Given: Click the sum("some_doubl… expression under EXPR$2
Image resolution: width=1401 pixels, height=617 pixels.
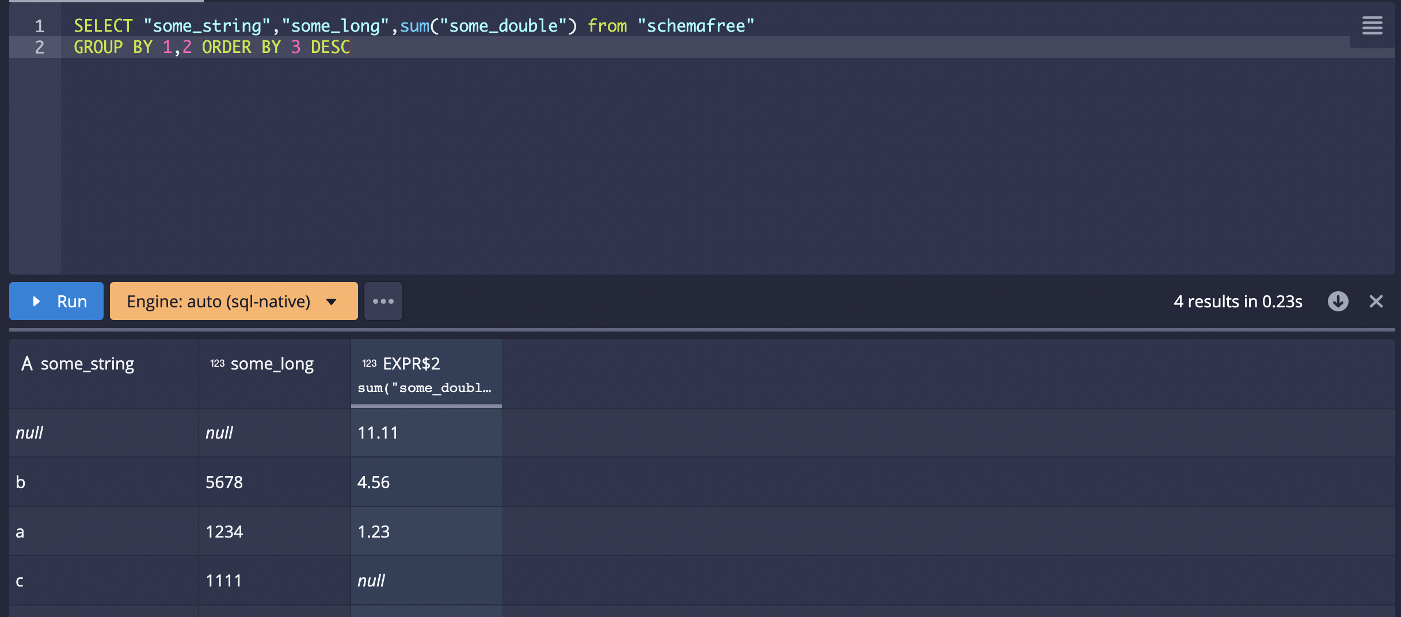Looking at the screenshot, I should [424, 388].
